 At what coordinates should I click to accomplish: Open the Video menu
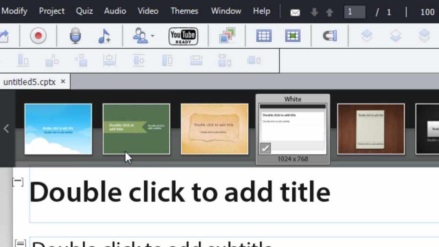(x=148, y=11)
